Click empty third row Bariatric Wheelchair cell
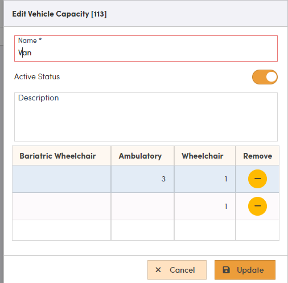Screen dimensions: 288x283 tap(61, 231)
